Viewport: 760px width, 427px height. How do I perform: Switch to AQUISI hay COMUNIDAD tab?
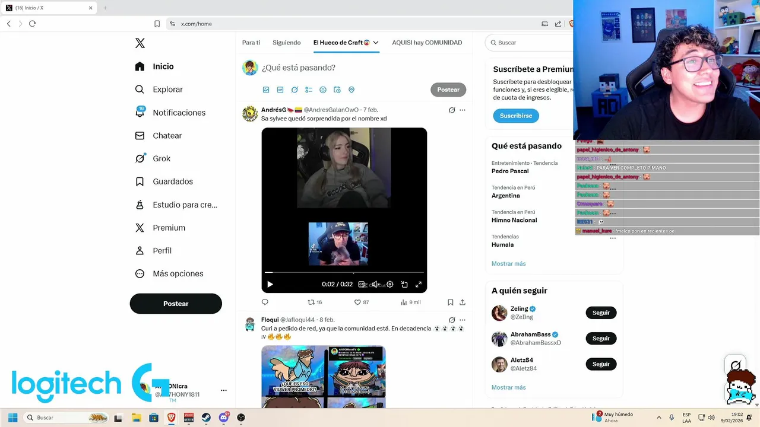[427, 43]
